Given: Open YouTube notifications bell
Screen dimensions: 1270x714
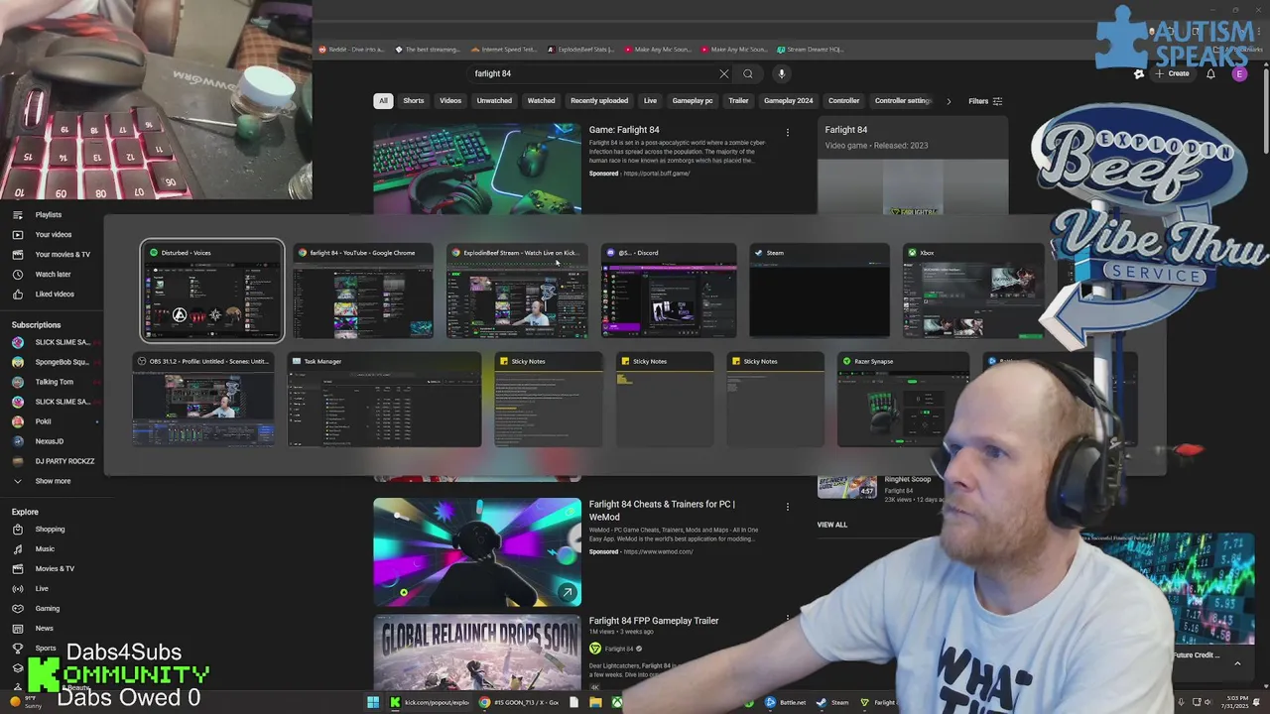Looking at the screenshot, I should [x=1210, y=73].
